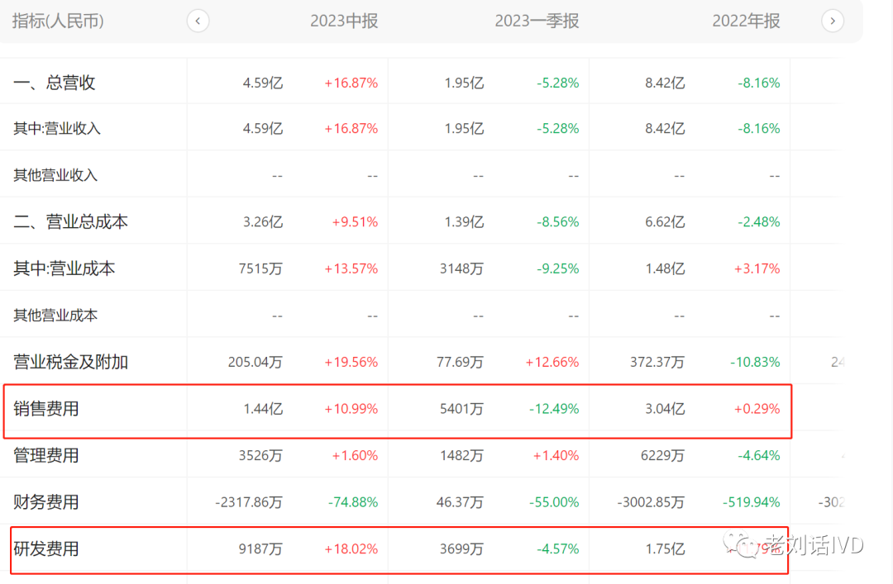Click the 老刘话IVD watermark logo
Screen dimensions: 893x584
click(794, 545)
